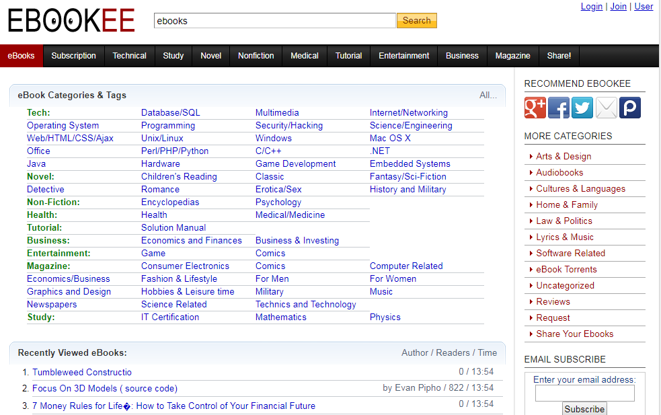Open Embedded Systems category

410,163
